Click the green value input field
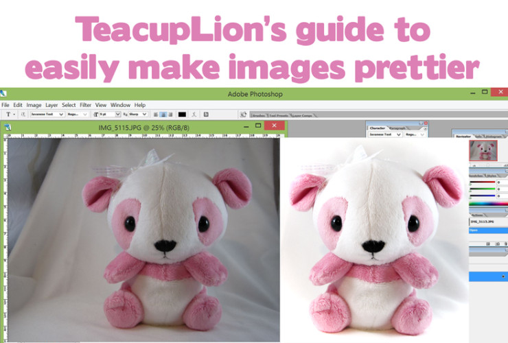The image size is (508, 343). click(503, 189)
